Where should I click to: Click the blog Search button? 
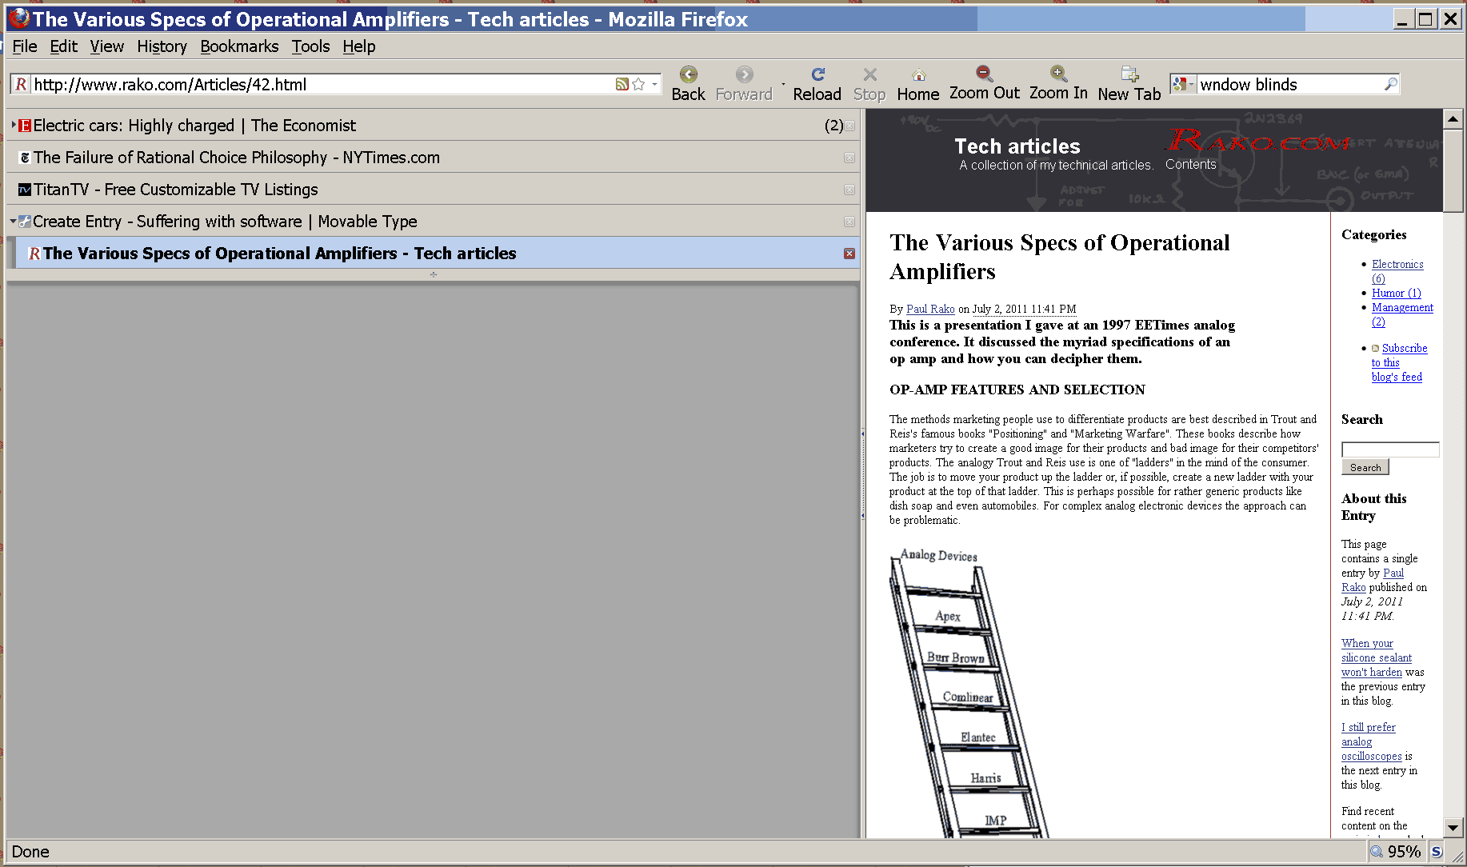coord(1365,467)
